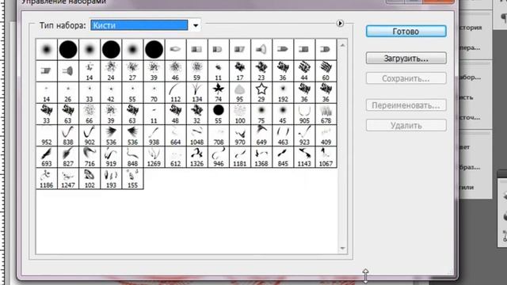507x285 pixels.
Task: Click the brush list scroll up arrow
Action: [342, 45]
